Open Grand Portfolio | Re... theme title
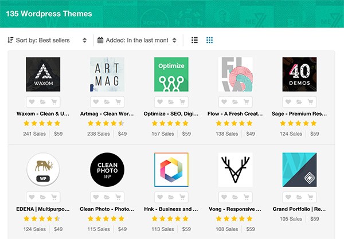This screenshot has height=239, width=344. coord(299,209)
